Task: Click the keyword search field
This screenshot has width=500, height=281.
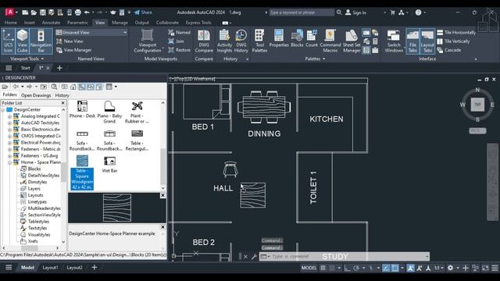Action: tap(302, 12)
